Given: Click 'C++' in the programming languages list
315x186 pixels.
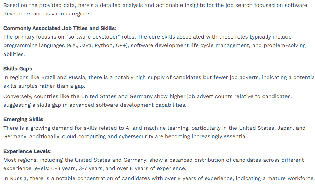Looking at the screenshot, I should tap(121, 45).
